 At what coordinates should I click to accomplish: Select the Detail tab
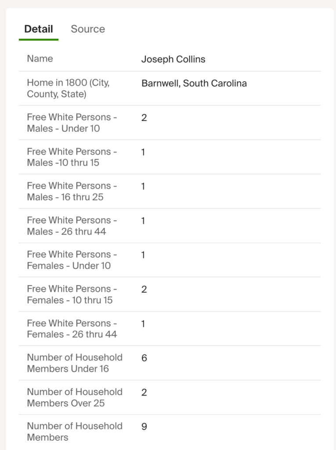[x=39, y=29]
